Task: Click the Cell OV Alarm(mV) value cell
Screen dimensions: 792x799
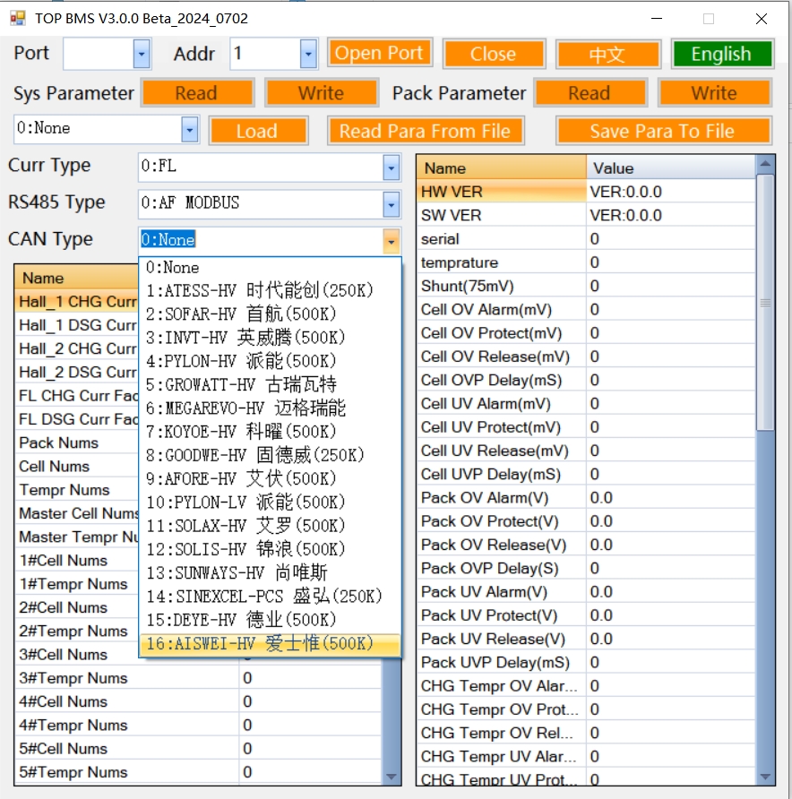Action: tap(670, 309)
